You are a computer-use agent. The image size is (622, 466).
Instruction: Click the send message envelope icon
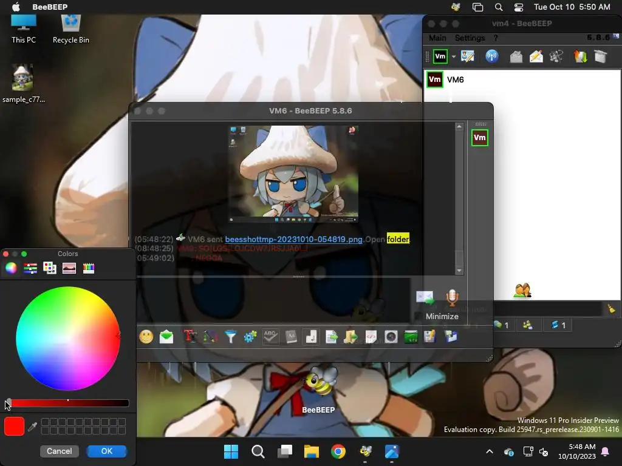click(x=425, y=297)
